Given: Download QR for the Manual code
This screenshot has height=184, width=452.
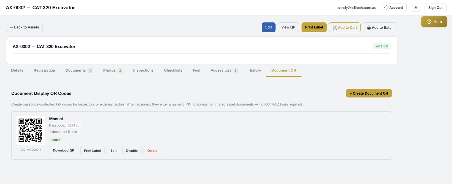Looking at the screenshot, I should click(x=64, y=150).
